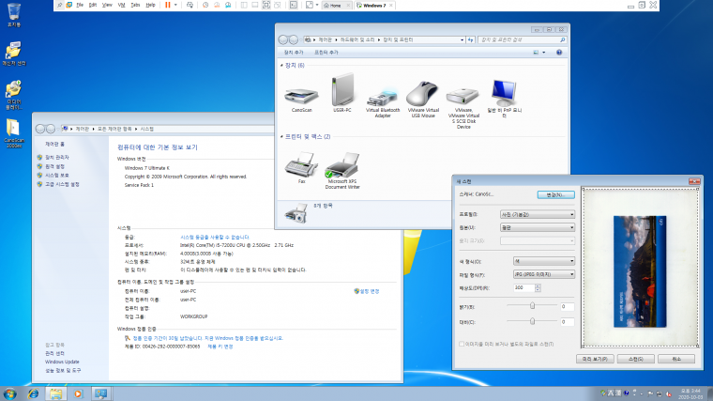Open the profile dropdown in scan dialog
This screenshot has width=713, height=401.
[x=538, y=214]
